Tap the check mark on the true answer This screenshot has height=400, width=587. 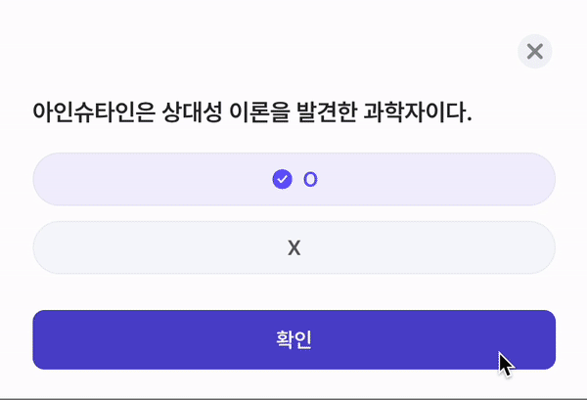(x=282, y=179)
